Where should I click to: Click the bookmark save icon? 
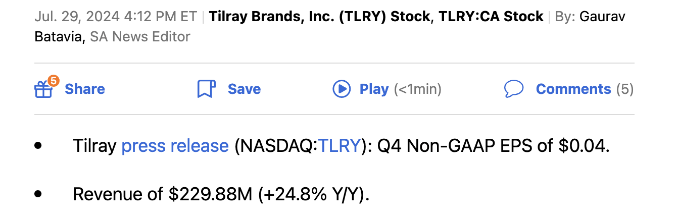point(206,89)
